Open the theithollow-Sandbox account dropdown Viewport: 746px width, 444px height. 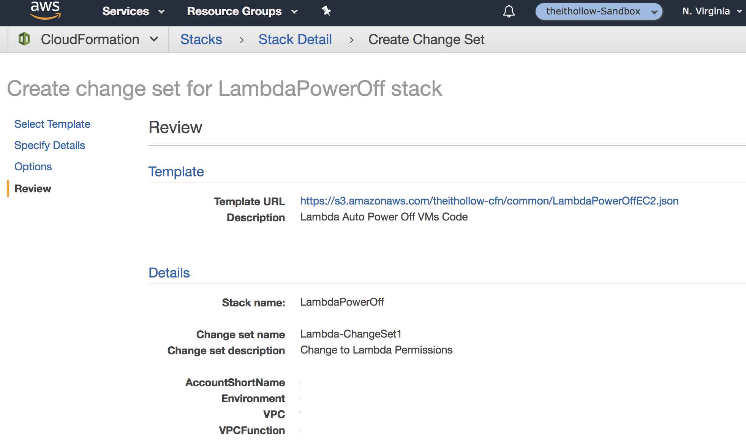(x=599, y=11)
